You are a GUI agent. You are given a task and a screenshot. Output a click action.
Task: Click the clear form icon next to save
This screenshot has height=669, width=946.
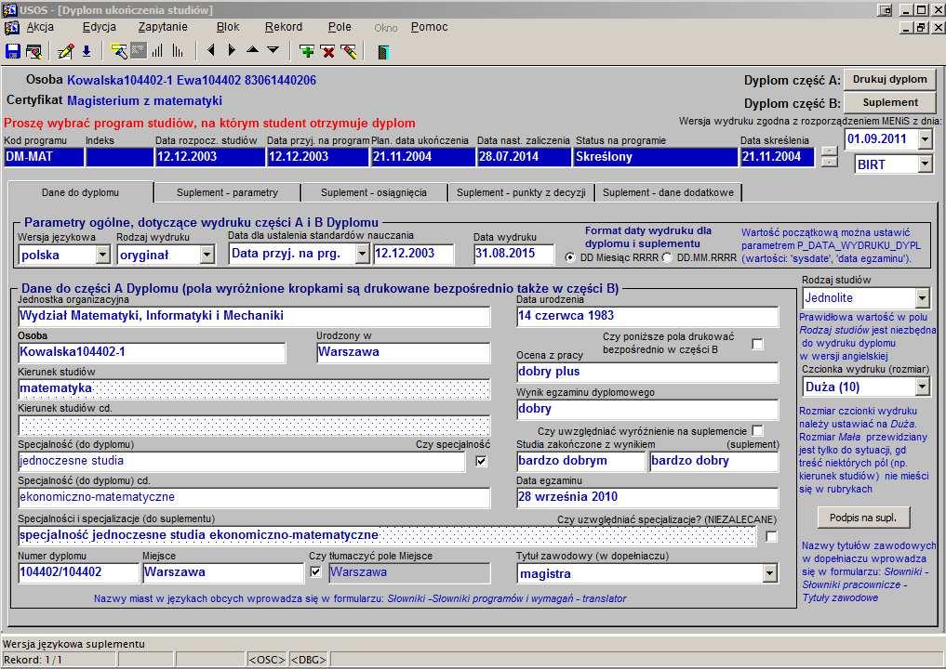pos(33,51)
